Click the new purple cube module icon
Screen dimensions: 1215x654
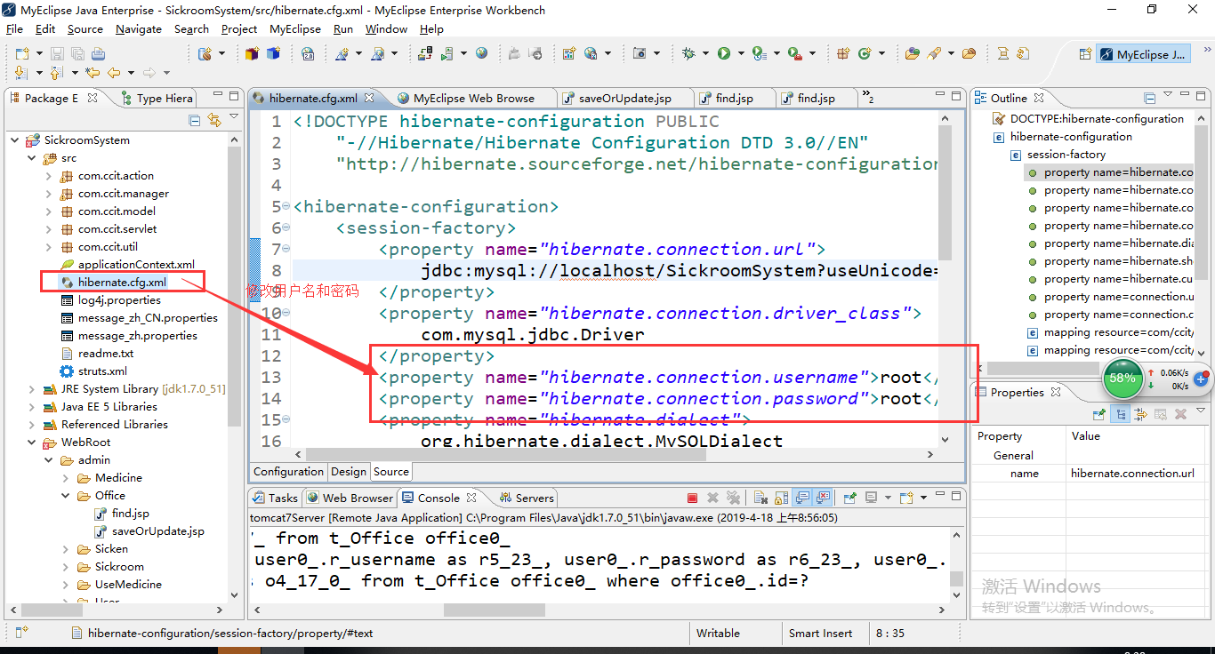tap(252, 54)
